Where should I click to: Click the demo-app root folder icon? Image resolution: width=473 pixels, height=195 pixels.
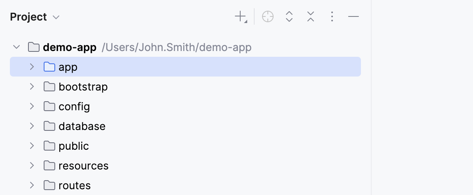(x=34, y=47)
